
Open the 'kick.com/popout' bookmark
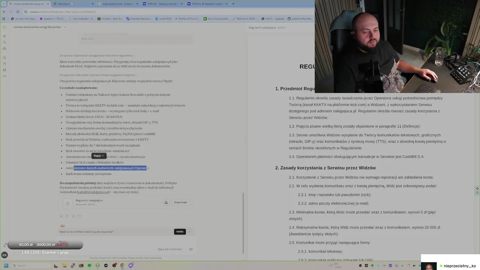pyautogui.click(x=216, y=18)
